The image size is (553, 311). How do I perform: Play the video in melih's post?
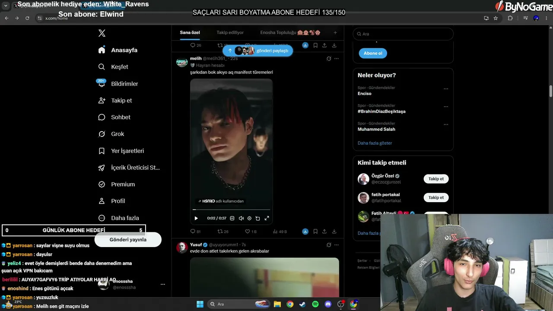196,219
